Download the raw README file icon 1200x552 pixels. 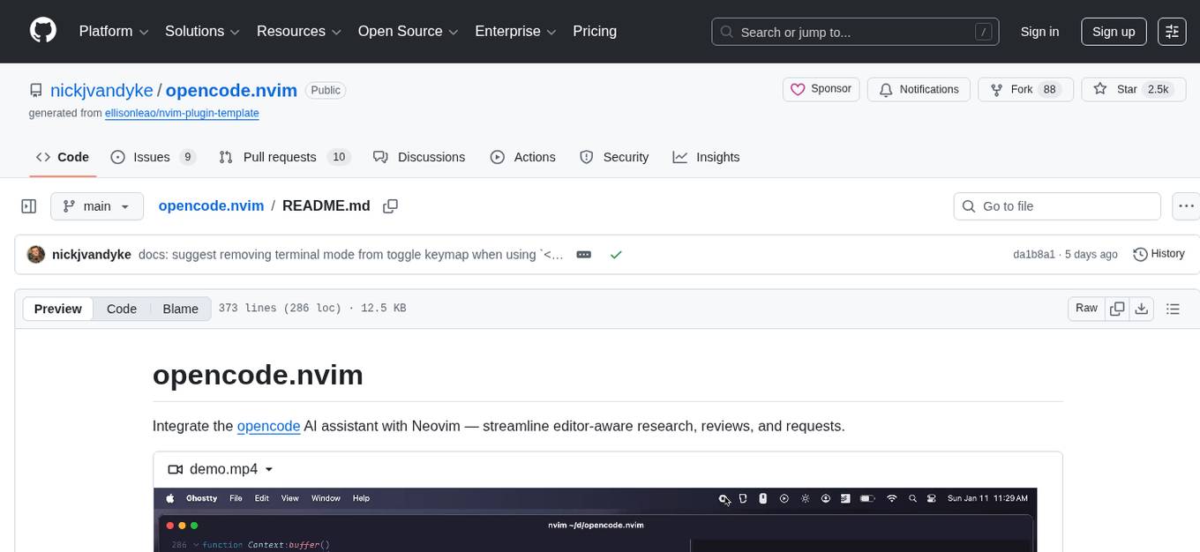pyautogui.click(x=1142, y=309)
